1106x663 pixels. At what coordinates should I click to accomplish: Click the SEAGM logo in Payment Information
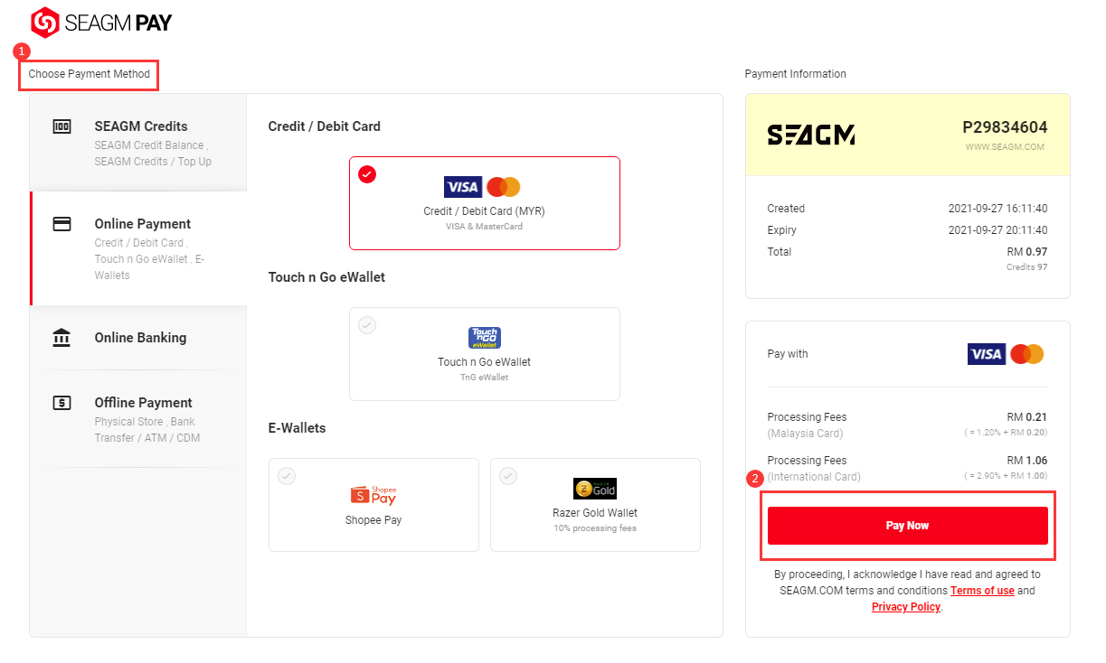click(x=811, y=135)
